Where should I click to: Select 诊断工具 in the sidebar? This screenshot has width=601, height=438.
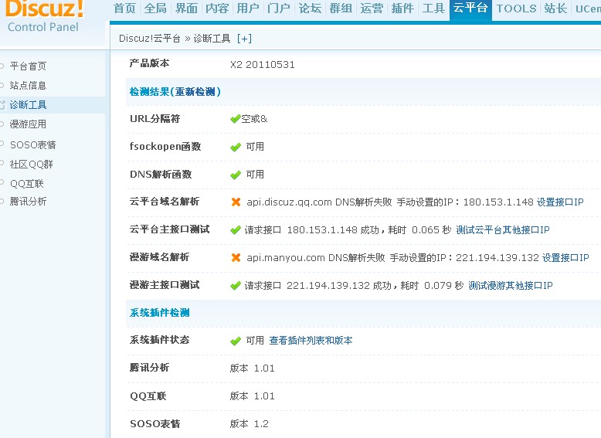(x=28, y=105)
